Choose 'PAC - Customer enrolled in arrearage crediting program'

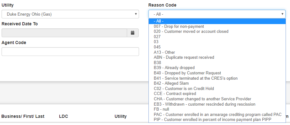[217, 114]
